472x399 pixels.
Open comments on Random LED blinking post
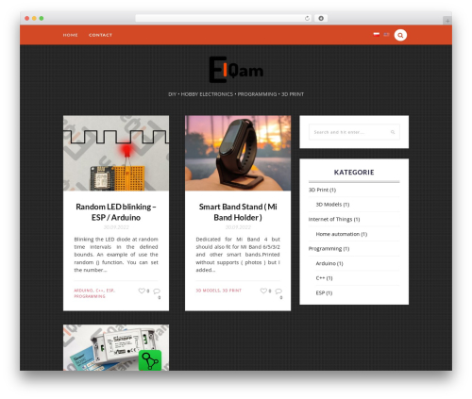tap(157, 291)
